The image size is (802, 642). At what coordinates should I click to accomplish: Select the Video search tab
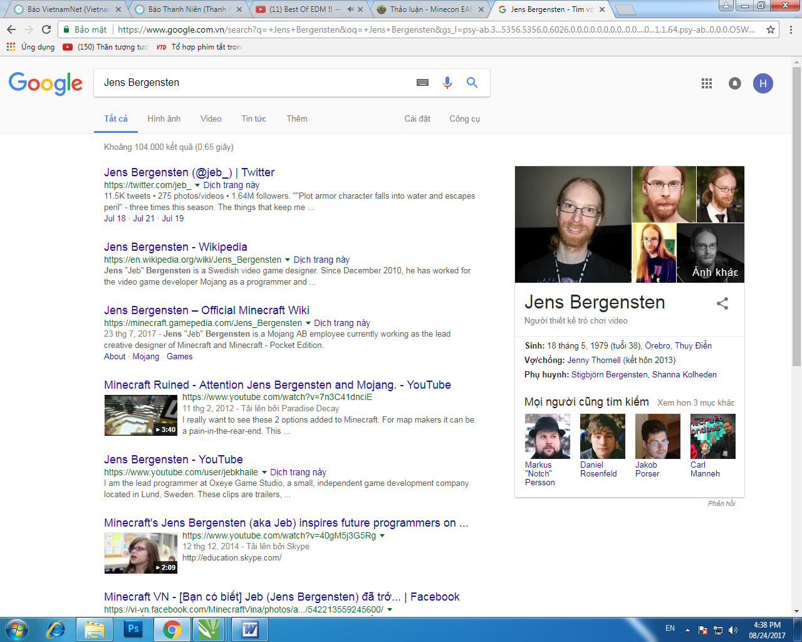(x=211, y=118)
